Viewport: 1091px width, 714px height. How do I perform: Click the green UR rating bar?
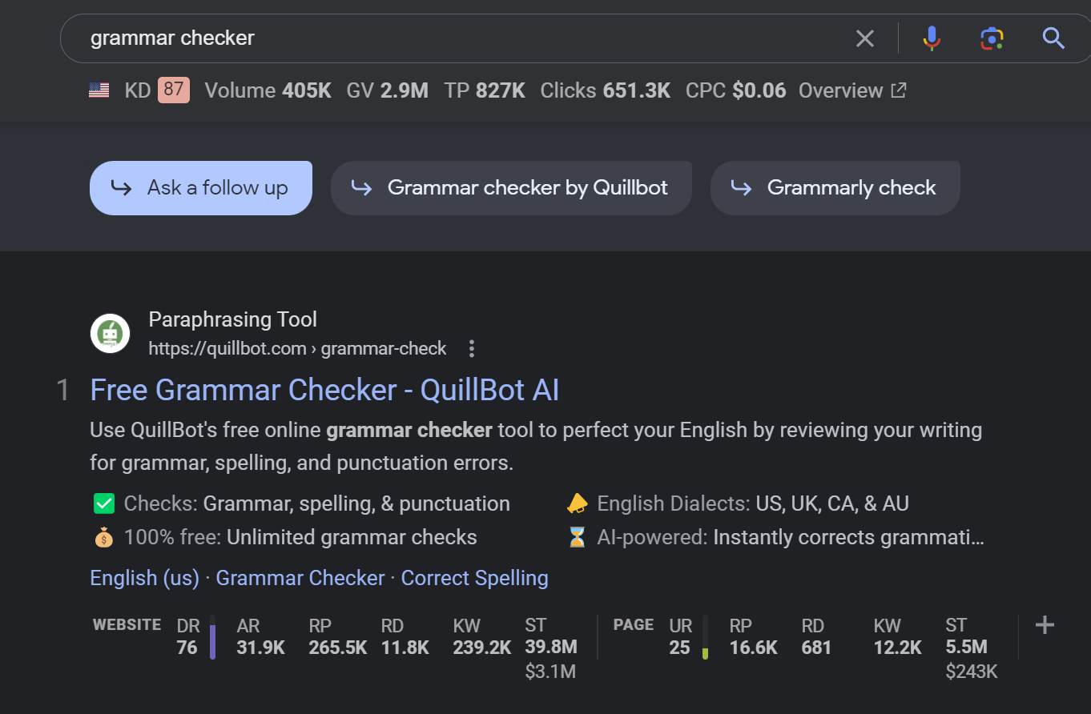tap(705, 637)
